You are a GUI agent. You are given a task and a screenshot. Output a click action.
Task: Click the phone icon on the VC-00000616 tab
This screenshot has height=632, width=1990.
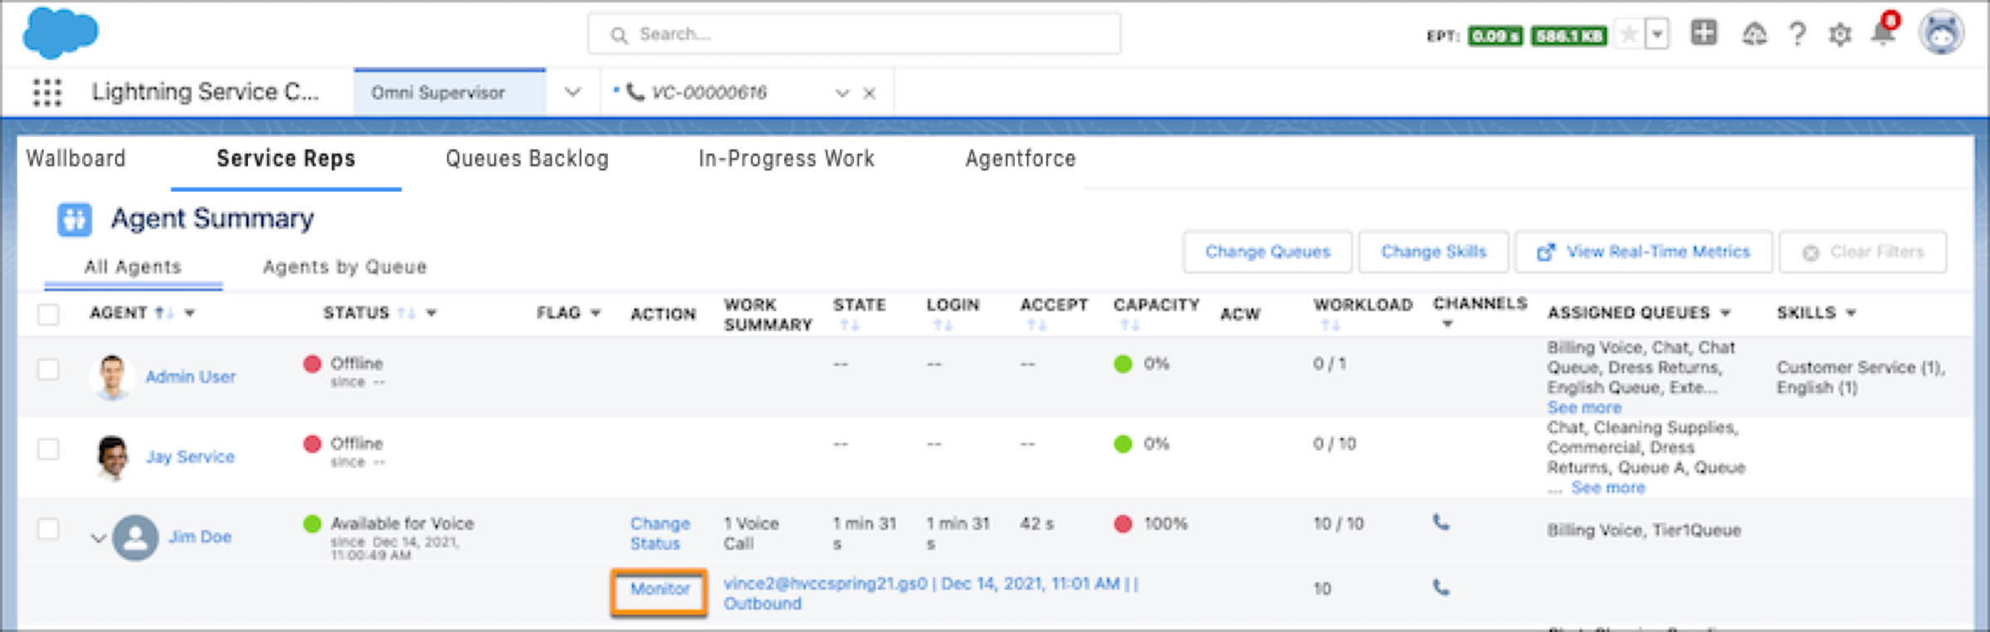coord(635,92)
